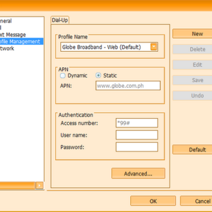Click the Edit profile button
212x212 pixels.
pyautogui.click(x=192, y=65)
